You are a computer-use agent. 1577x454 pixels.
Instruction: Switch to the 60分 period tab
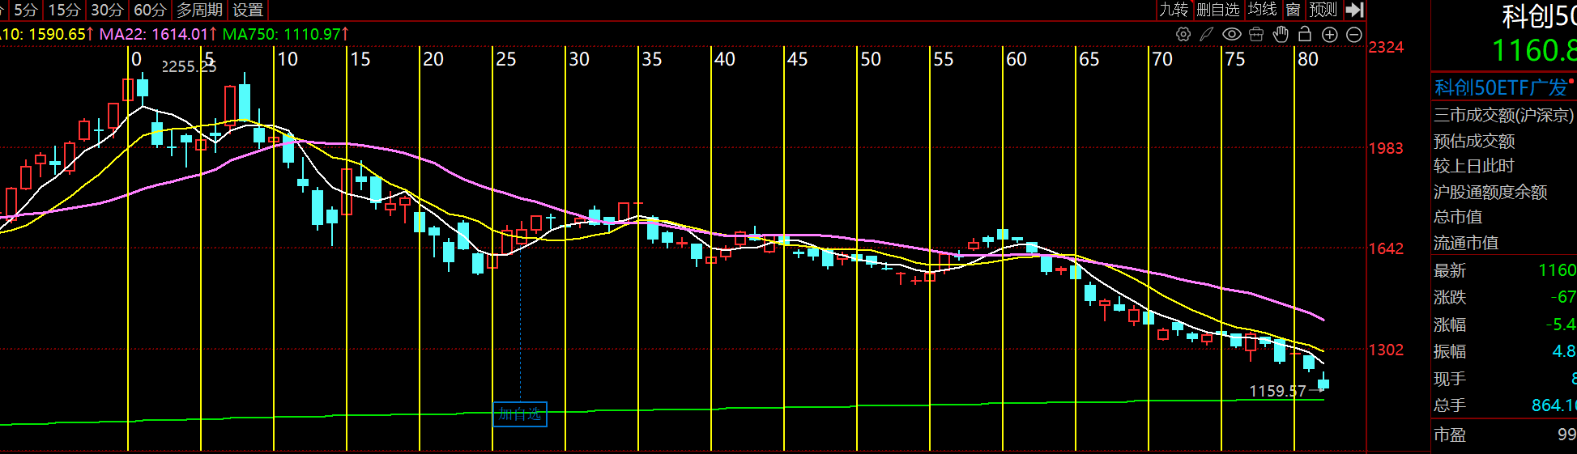coord(150,10)
